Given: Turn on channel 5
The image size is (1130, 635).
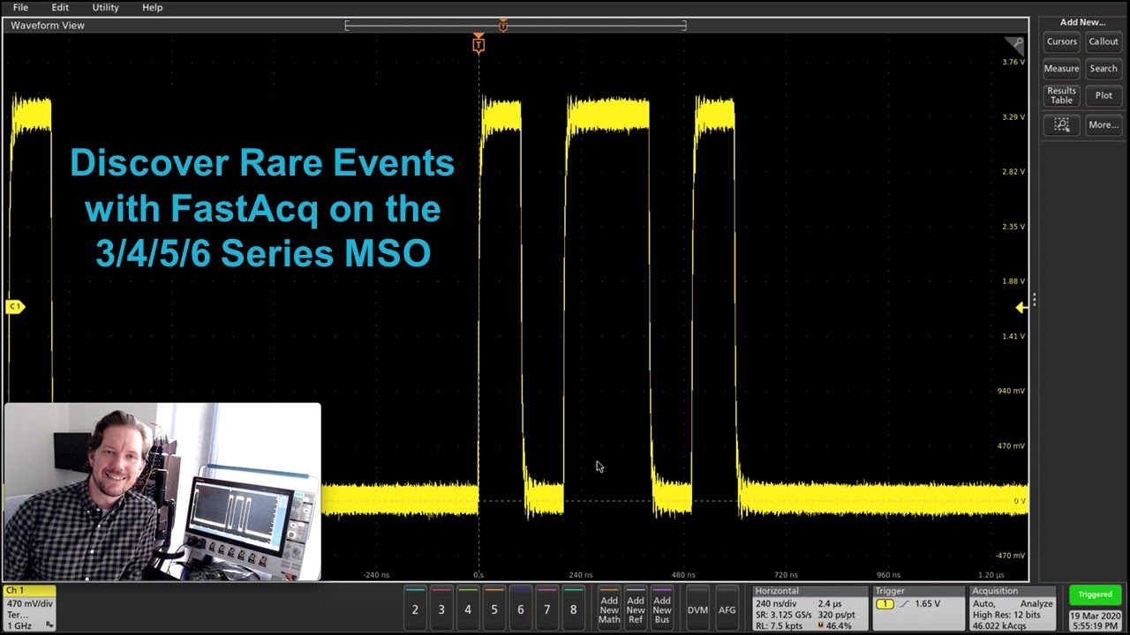Looking at the screenshot, I should click(x=494, y=608).
